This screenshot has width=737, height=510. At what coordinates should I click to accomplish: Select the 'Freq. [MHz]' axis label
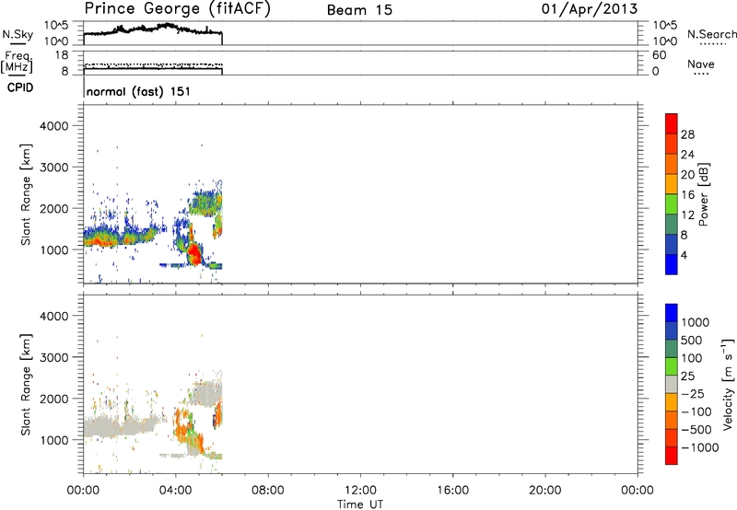pos(18,62)
